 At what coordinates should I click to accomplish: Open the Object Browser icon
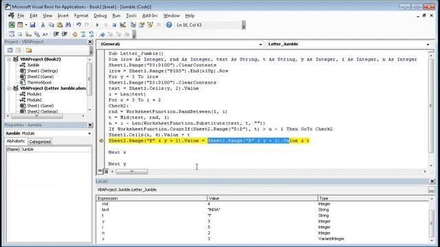(x=150, y=25)
